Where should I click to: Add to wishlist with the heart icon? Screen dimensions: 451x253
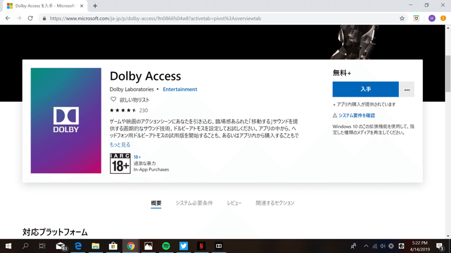pos(113,100)
